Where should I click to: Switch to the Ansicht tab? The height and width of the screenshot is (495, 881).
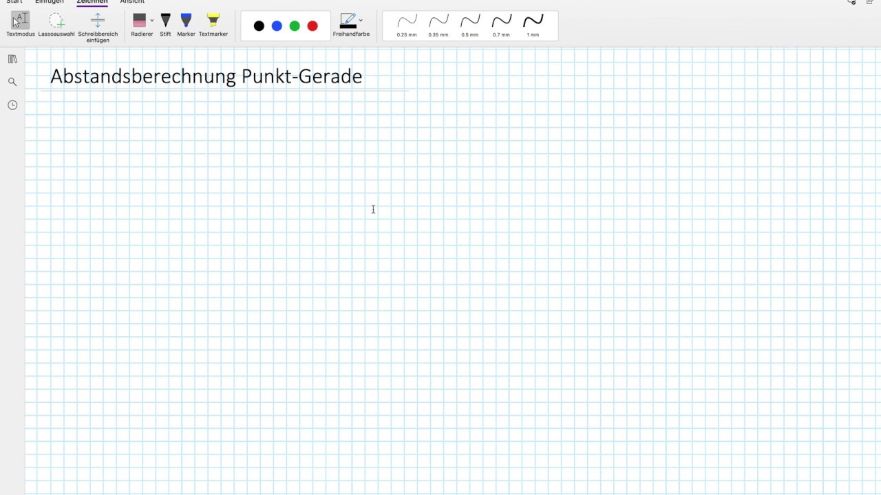click(x=132, y=2)
